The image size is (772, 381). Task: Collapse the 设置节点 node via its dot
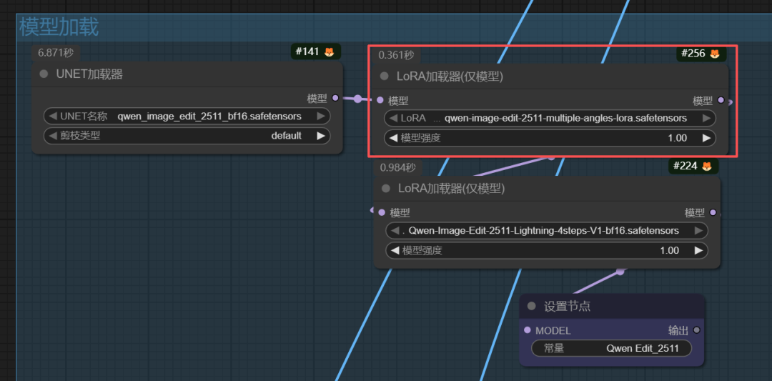click(x=531, y=306)
